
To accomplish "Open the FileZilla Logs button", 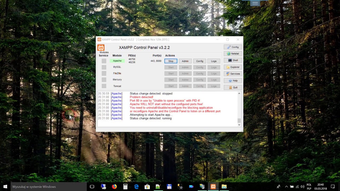I will click(214, 73).
